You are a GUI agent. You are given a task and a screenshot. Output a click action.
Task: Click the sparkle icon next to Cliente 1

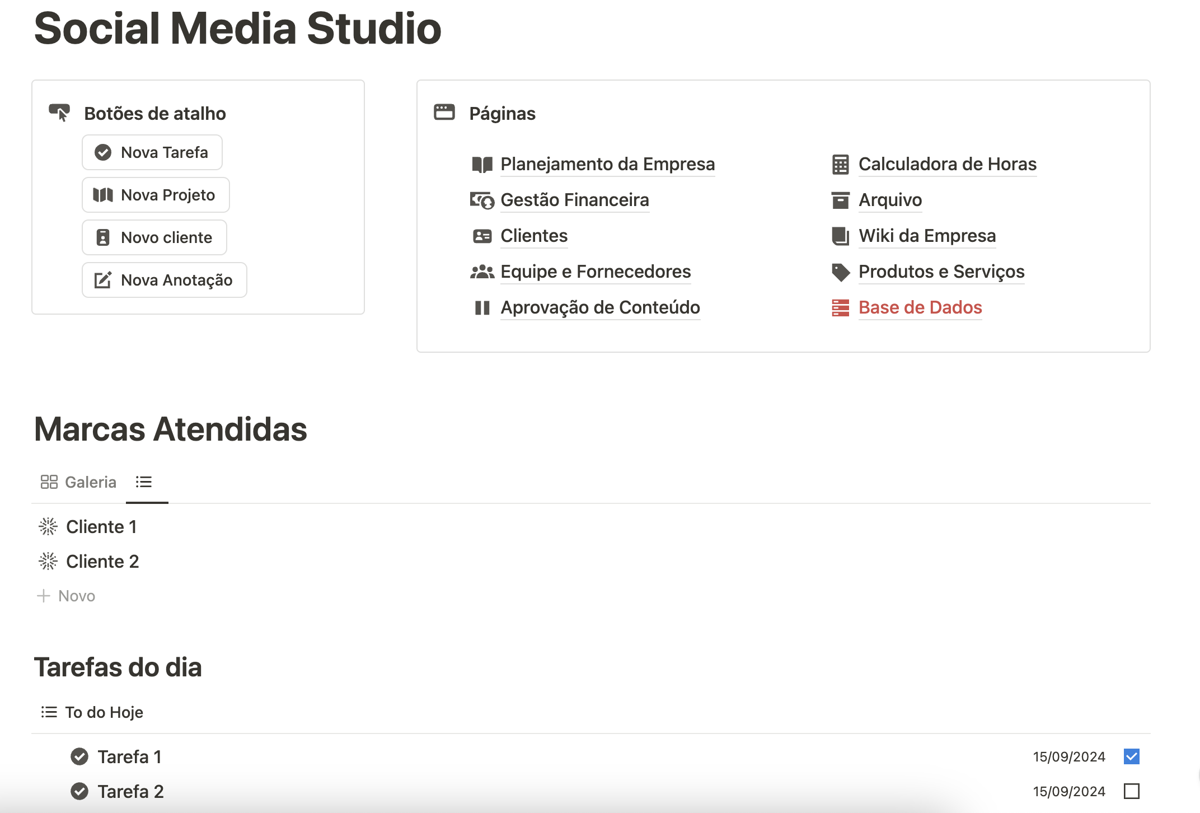(48, 526)
